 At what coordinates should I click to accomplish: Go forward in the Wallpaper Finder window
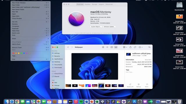point(72,47)
